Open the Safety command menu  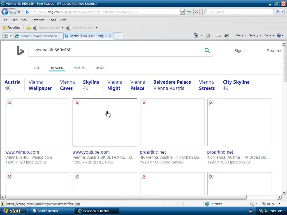pyautogui.click(x=255, y=35)
